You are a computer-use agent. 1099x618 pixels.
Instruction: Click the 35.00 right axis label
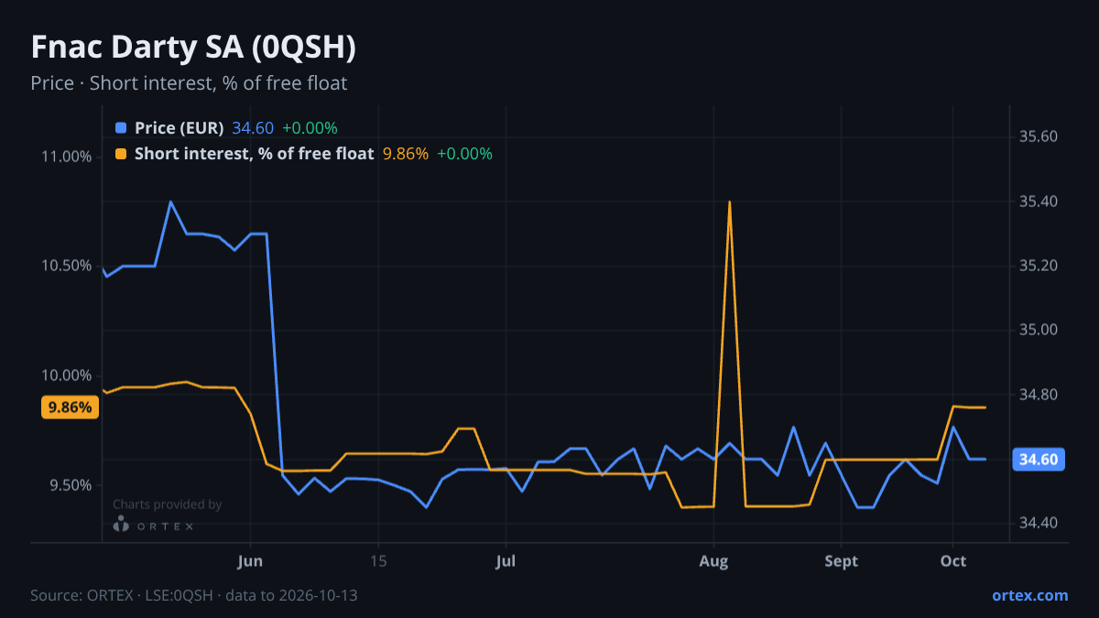[x=1039, y=331]
